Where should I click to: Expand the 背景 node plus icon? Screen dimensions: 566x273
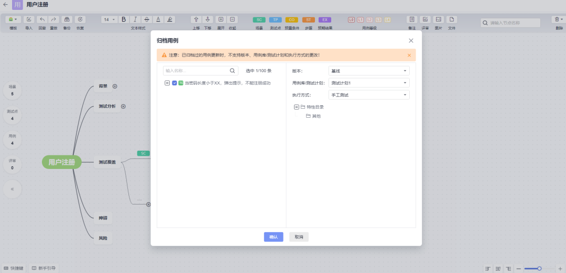coord(115,86)
